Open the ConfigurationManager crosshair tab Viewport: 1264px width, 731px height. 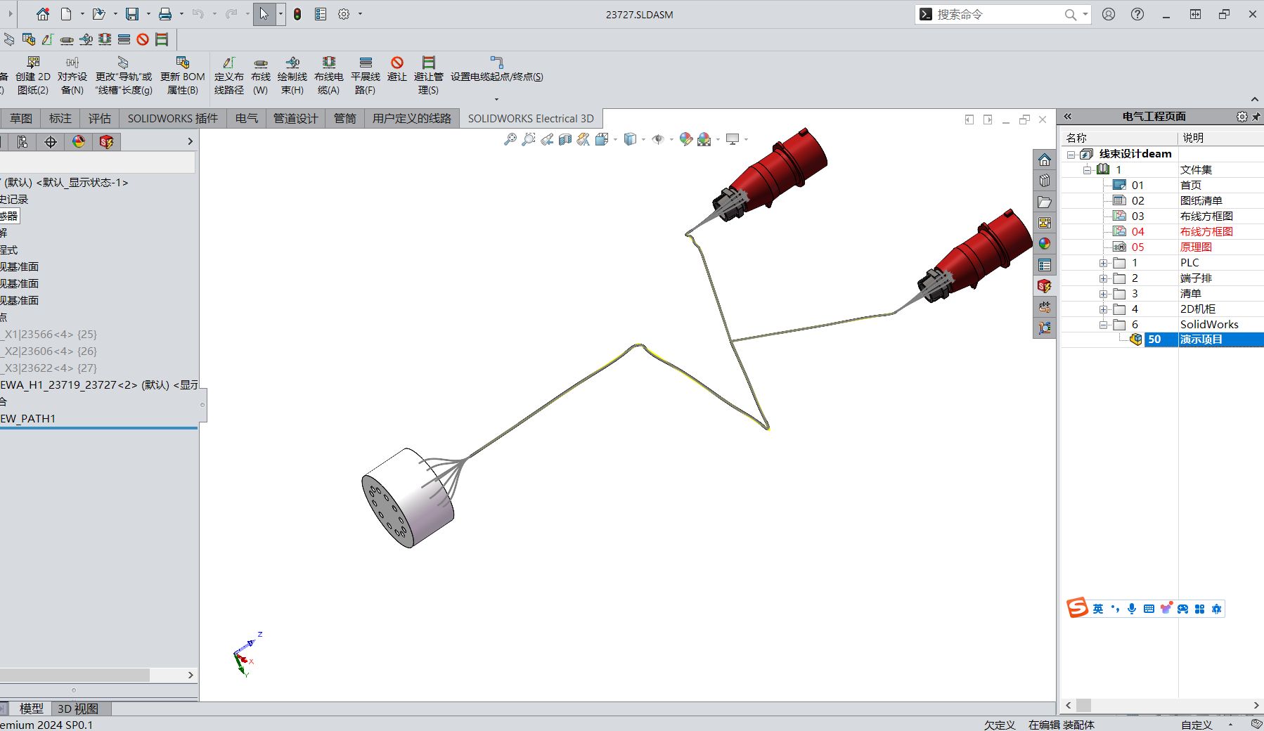click(51, 142)
